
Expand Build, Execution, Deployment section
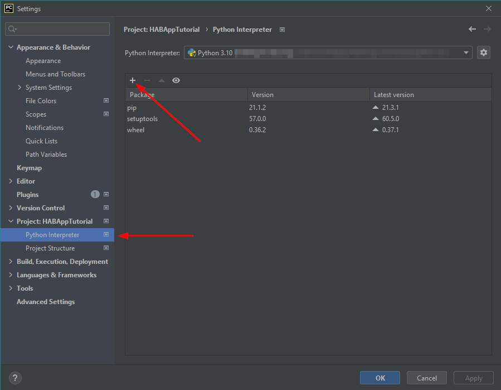click(x=11, y=261)
